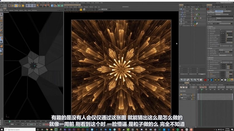Open the Simulate menu in the menu bar
This screenshot has width=234, height=131.
37,2
